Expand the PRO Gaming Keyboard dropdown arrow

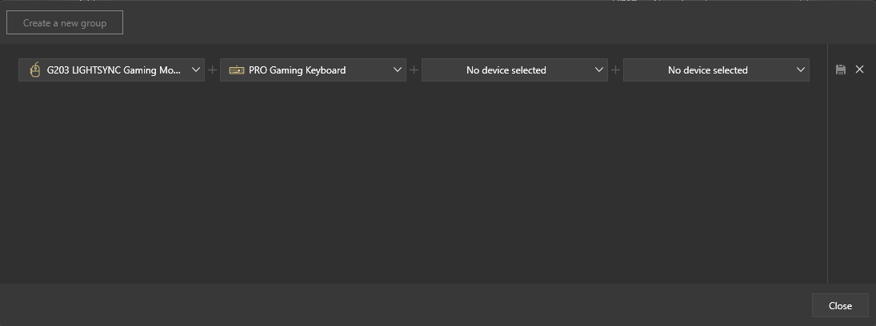[398, 70]
